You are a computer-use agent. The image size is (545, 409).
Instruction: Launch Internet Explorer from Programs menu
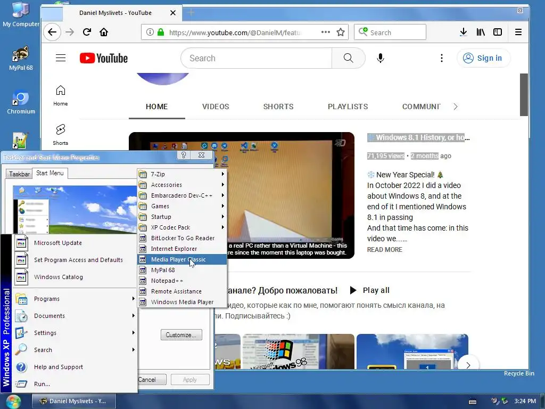click(x=182, y=249)
